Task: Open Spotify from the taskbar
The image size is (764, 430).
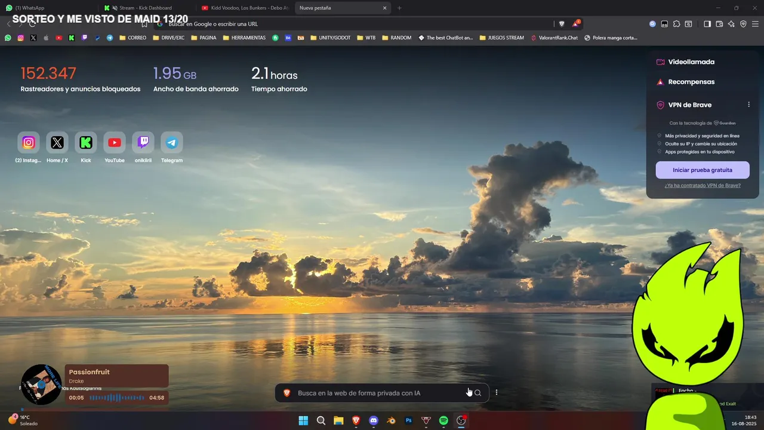Action: click(443, 420)
